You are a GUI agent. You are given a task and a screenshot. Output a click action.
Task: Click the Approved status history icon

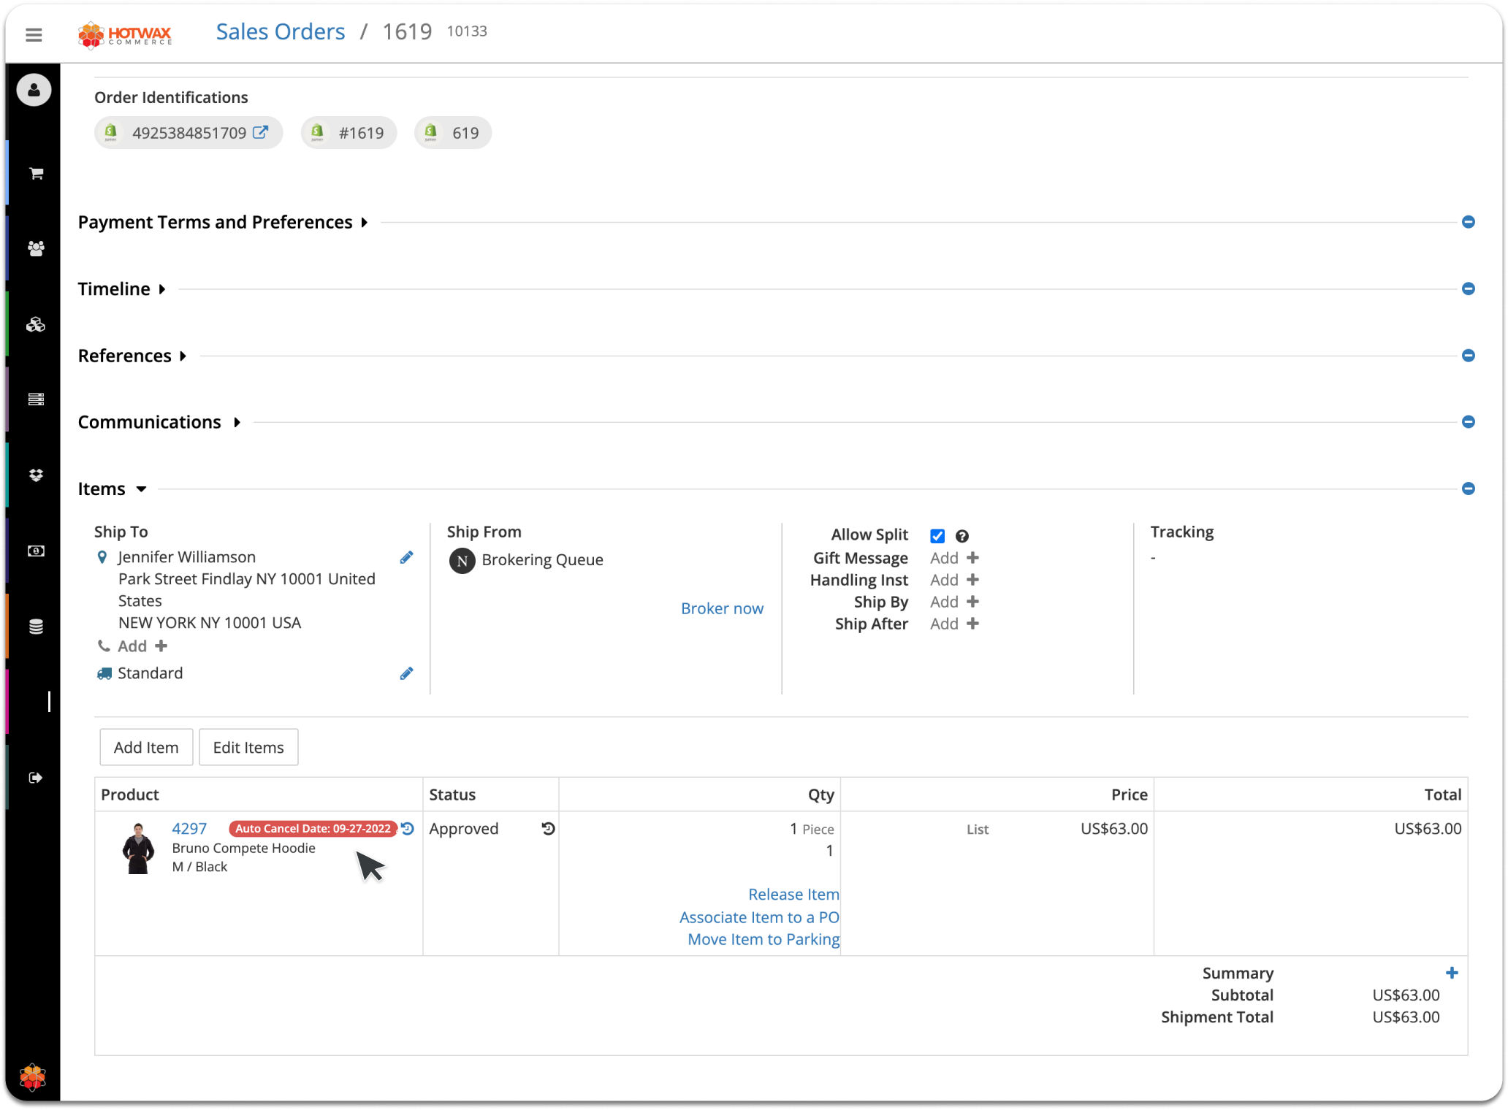(548, 828)
